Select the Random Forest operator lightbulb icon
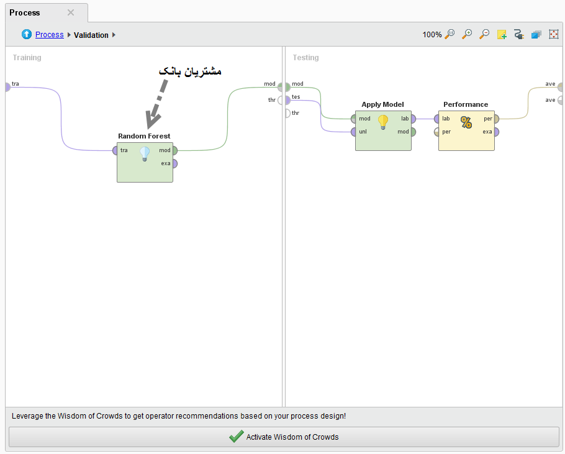 145,154
